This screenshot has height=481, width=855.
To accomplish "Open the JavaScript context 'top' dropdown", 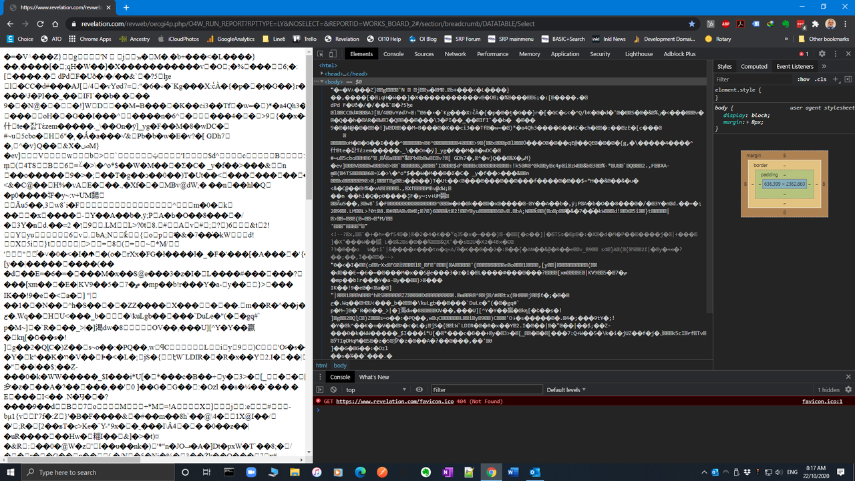I will 375,389.
